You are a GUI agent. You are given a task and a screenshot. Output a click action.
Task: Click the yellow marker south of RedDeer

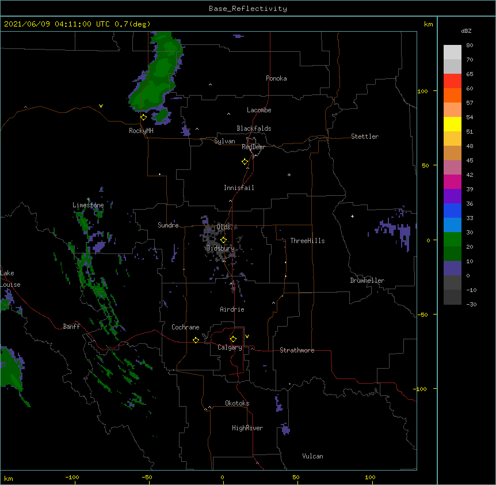click(x=245, y=162)
